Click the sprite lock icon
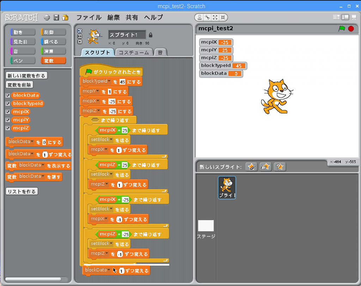 [151, 35]
